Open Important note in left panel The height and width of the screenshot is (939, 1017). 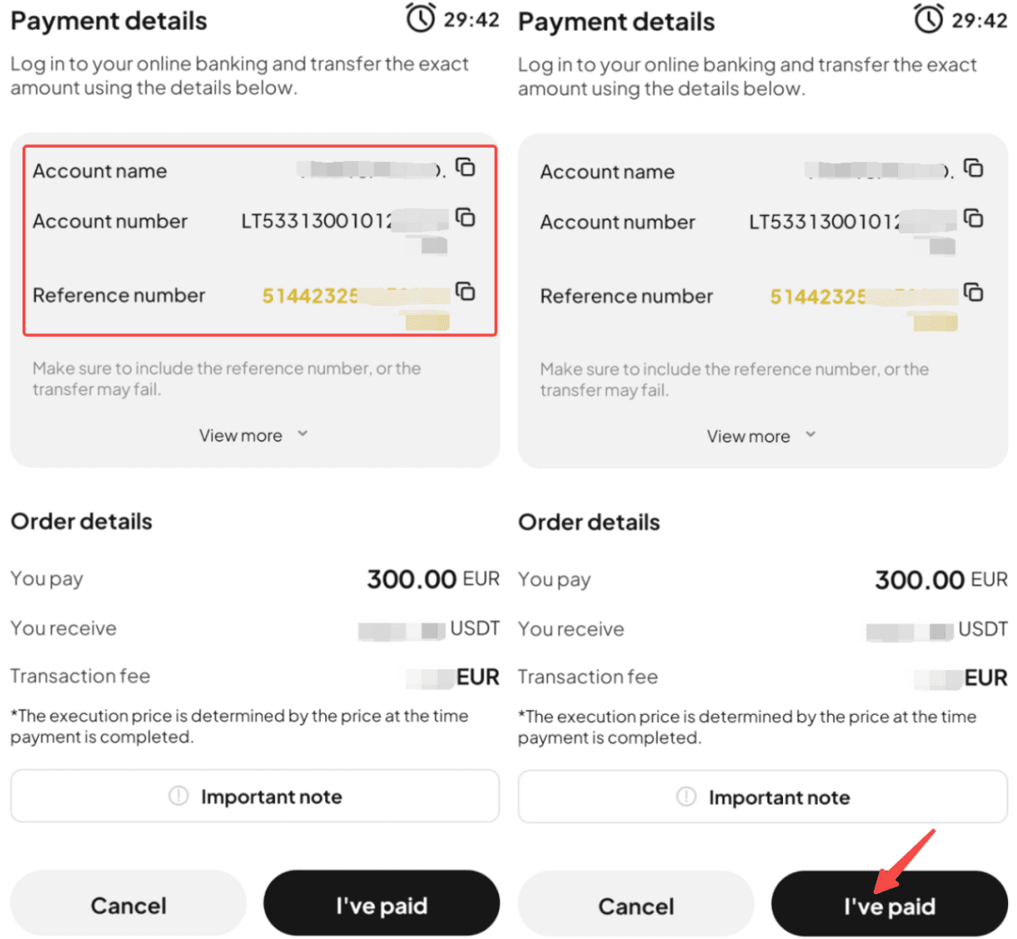pyautogui.click(x=255, y=797)
